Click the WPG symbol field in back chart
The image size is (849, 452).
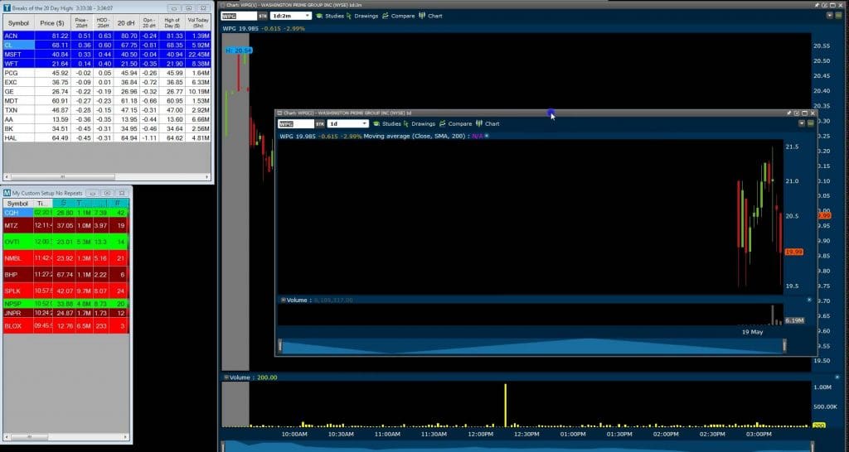(x=238, y=16)
